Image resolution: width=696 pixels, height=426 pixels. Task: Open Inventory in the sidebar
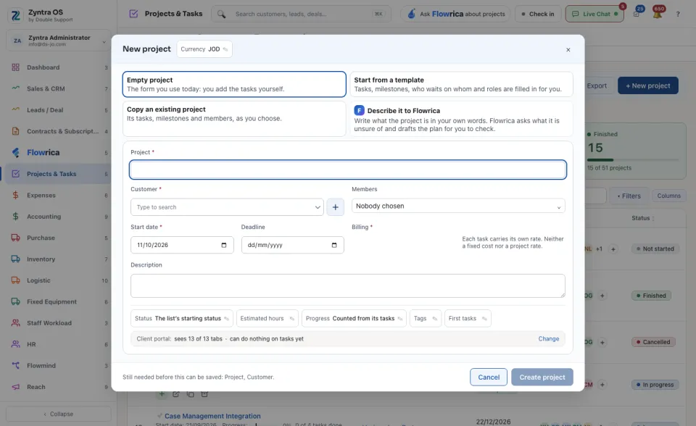[59, 259]
